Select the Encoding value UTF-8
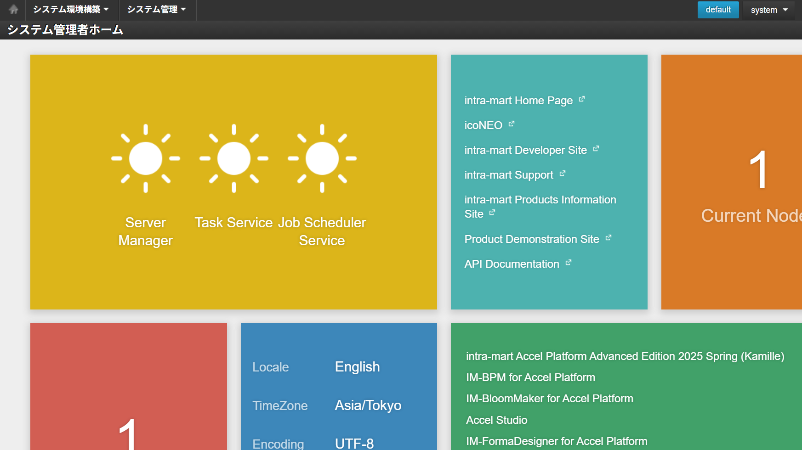802x450 pixels. point(354,443)
